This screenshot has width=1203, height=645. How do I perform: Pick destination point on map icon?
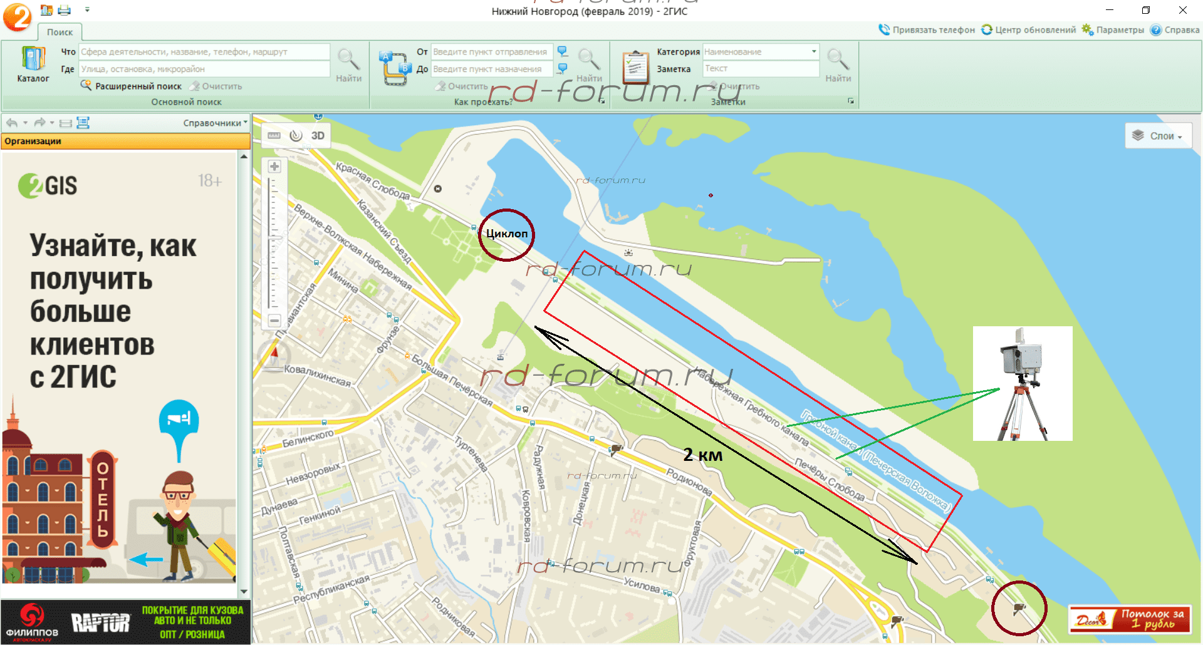tap(563, 68)
